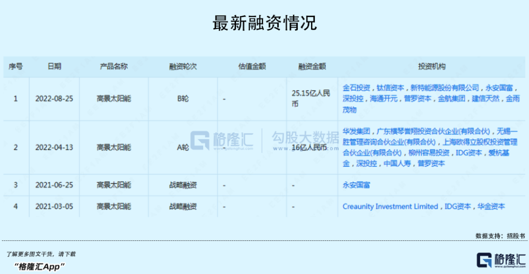Open the 金航集团 investor link
The height and width of the screenshot is (274, 529).
452,99
